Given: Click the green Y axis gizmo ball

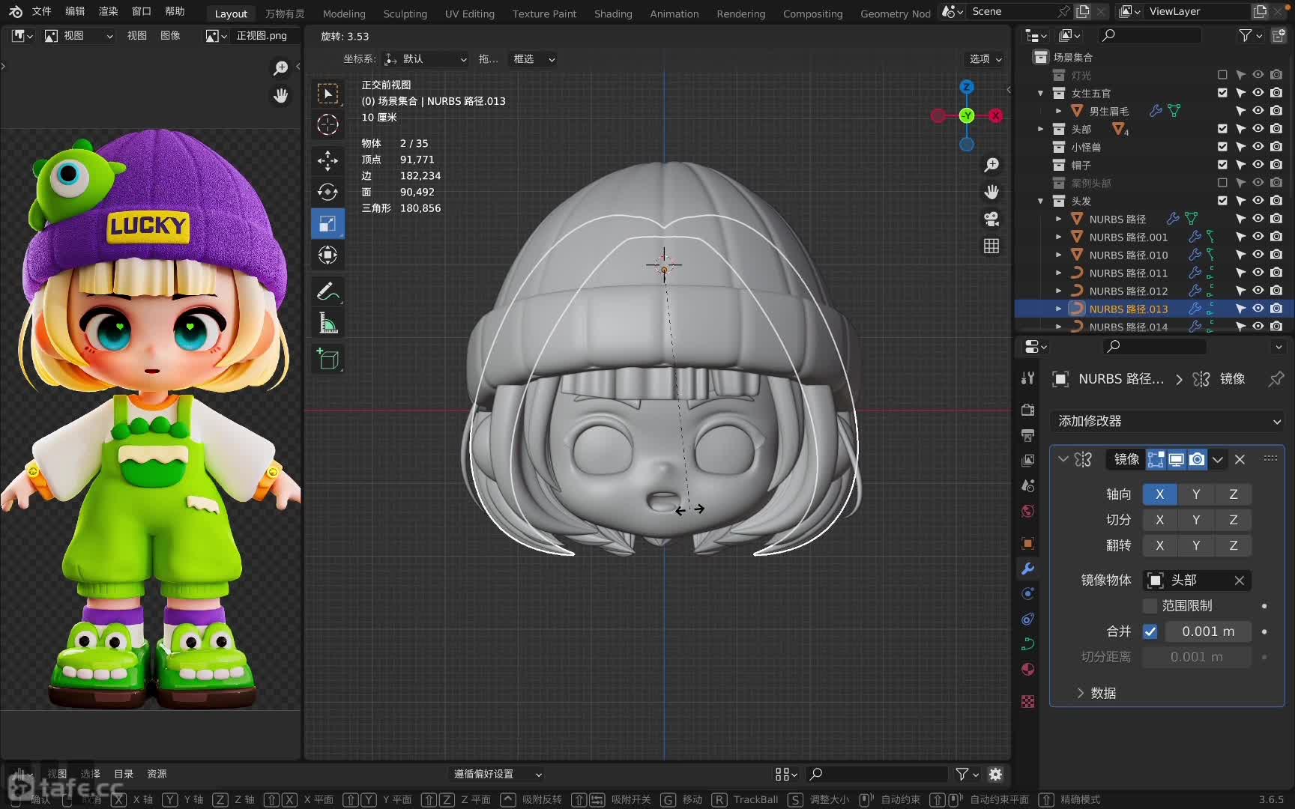Looking at the screenshot, I should tap(967, 115).
